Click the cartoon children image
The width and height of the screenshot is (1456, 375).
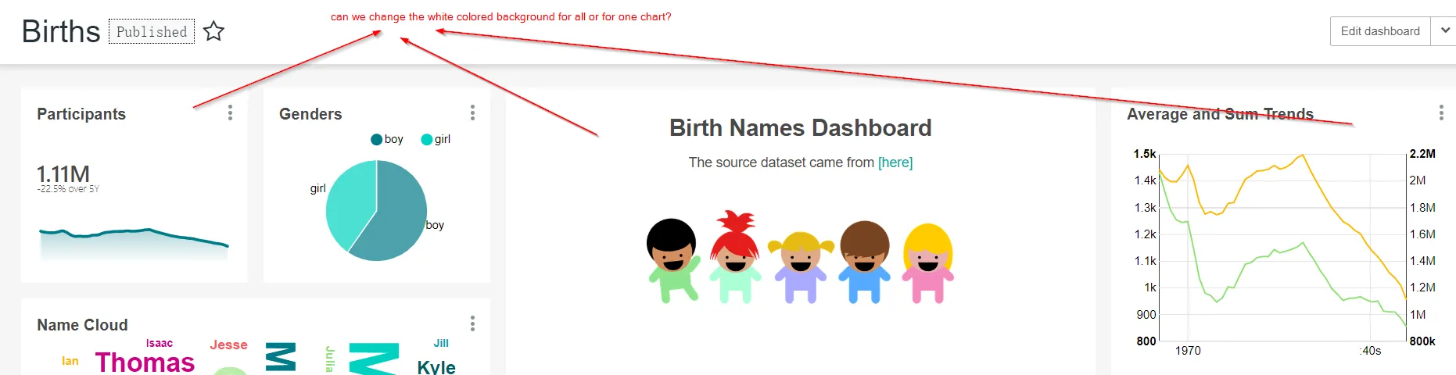(801, 257)
